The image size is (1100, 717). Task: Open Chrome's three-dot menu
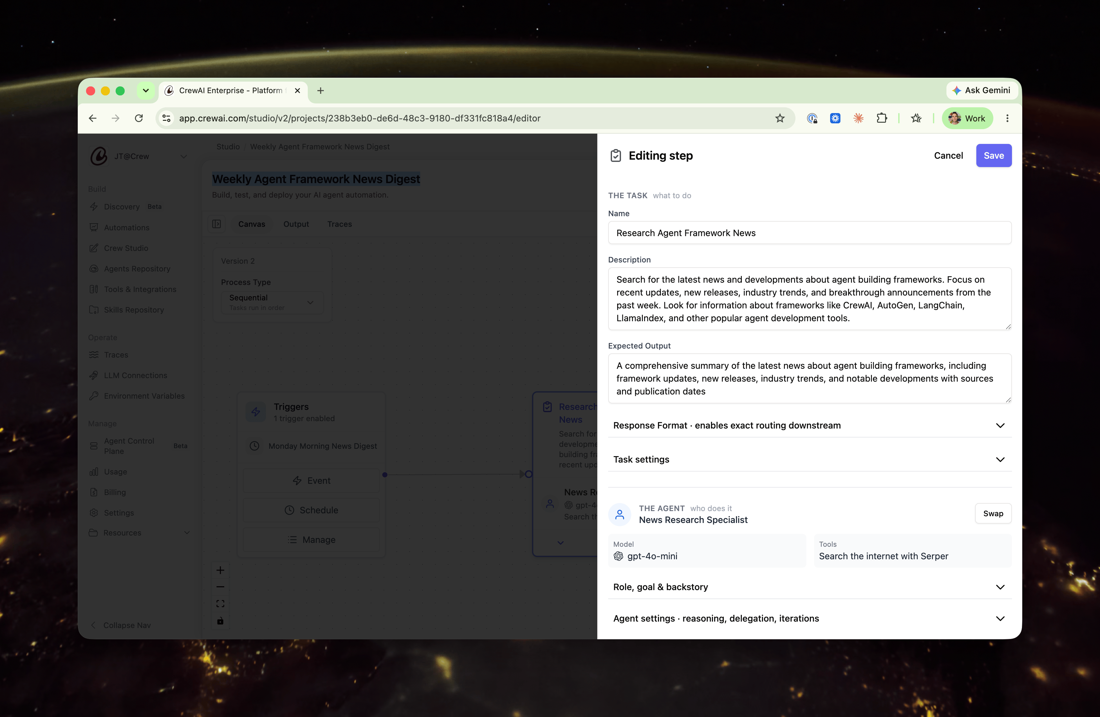point(1007,118)
